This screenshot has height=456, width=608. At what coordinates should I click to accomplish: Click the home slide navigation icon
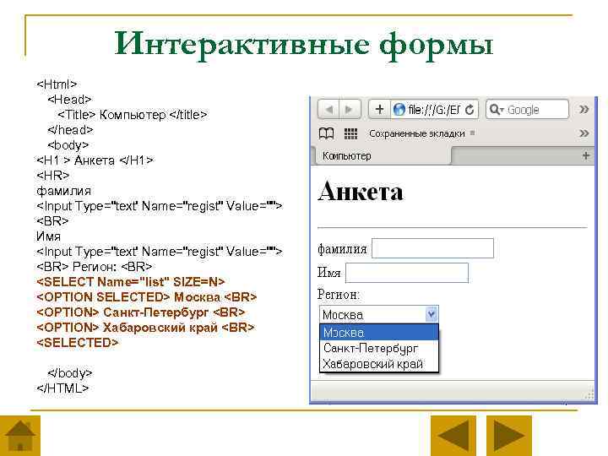[19, 436]
